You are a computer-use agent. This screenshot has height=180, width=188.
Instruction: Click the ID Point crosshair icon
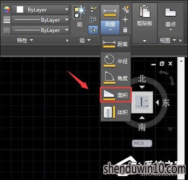pos(125,19)
